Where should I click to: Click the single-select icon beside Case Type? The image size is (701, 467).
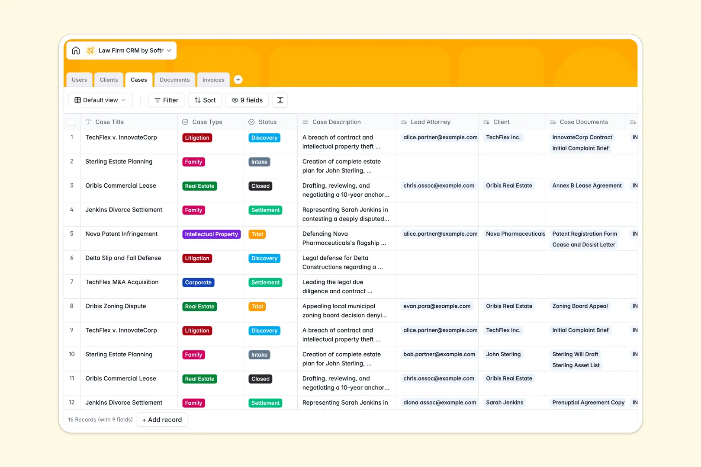[185, 122]
